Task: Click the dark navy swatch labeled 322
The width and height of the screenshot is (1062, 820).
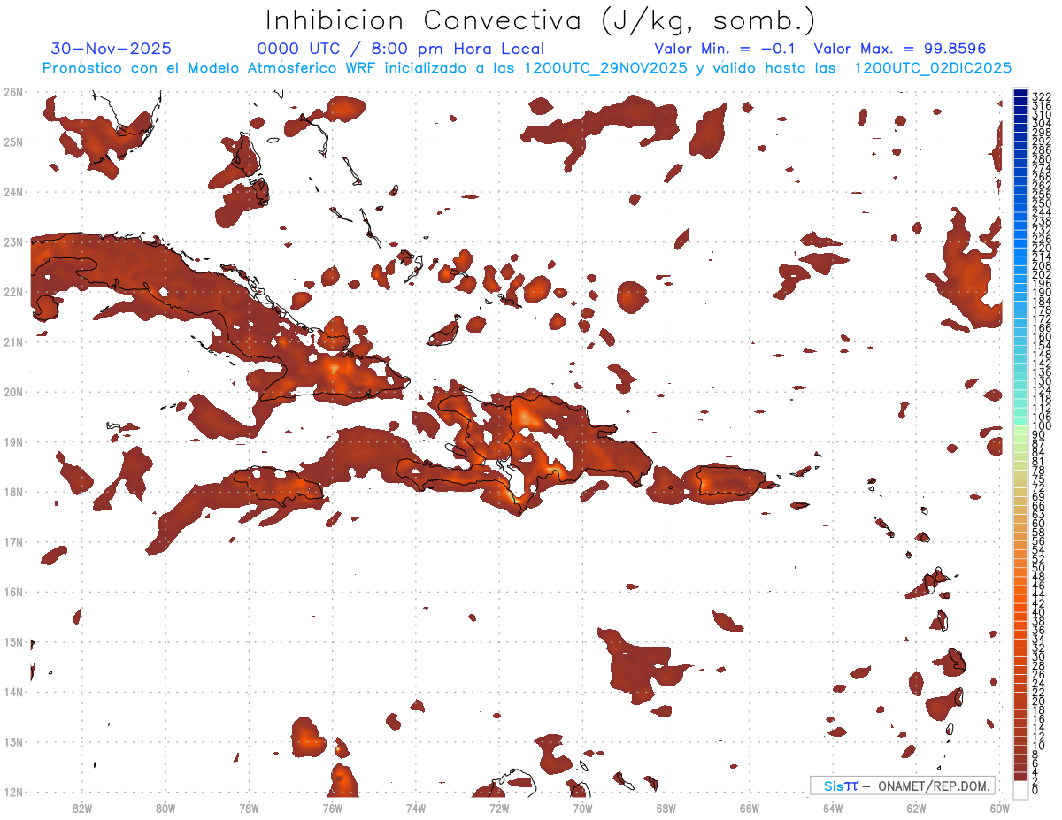Action: click(x=1020, y=95)
